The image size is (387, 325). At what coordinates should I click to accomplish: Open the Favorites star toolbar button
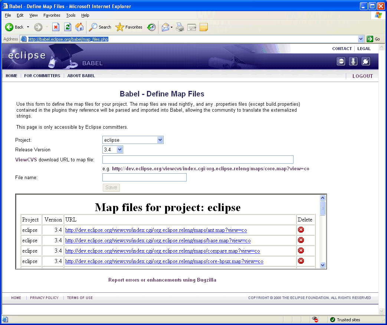129,27
